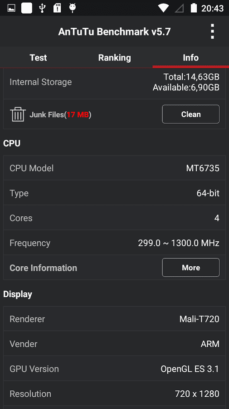The image size is (229, 409).
Task: Tap the SD card warning status icon
Action: [x=57, y=8]
